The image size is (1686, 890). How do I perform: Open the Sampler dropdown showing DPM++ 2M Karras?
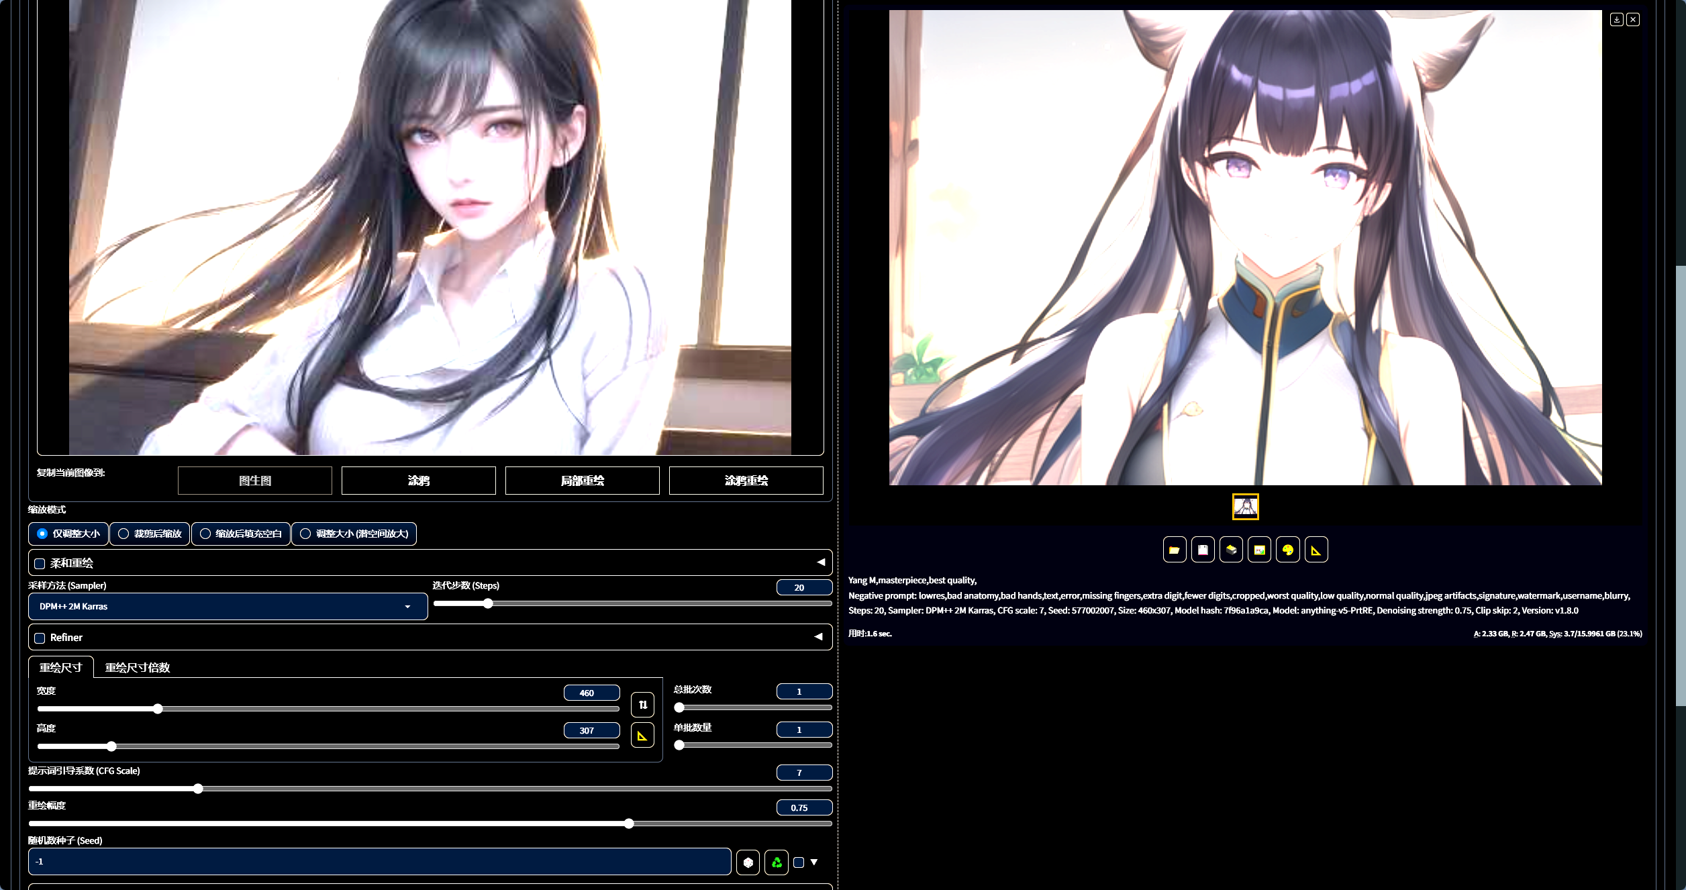tap(228, 606)
